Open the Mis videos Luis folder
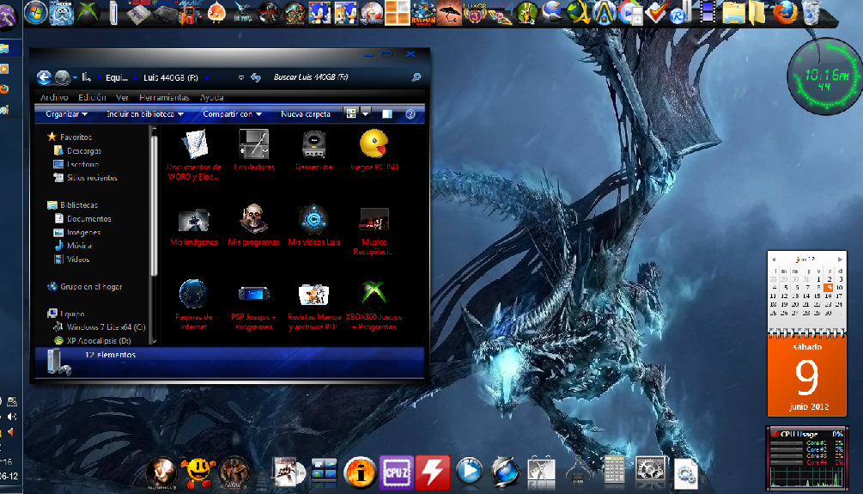 (x=313, y=226)
